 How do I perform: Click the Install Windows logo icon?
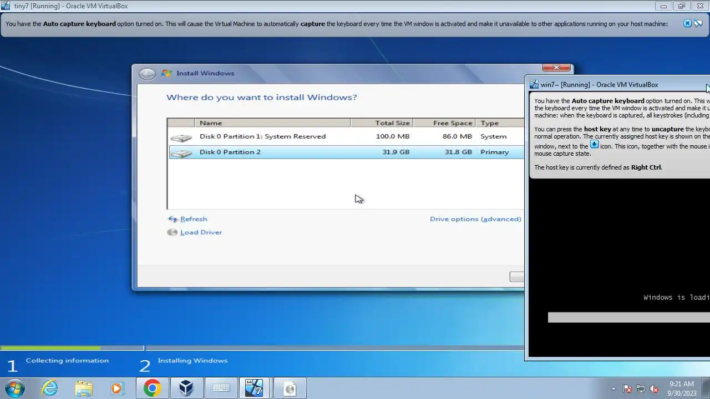point(166,73)
